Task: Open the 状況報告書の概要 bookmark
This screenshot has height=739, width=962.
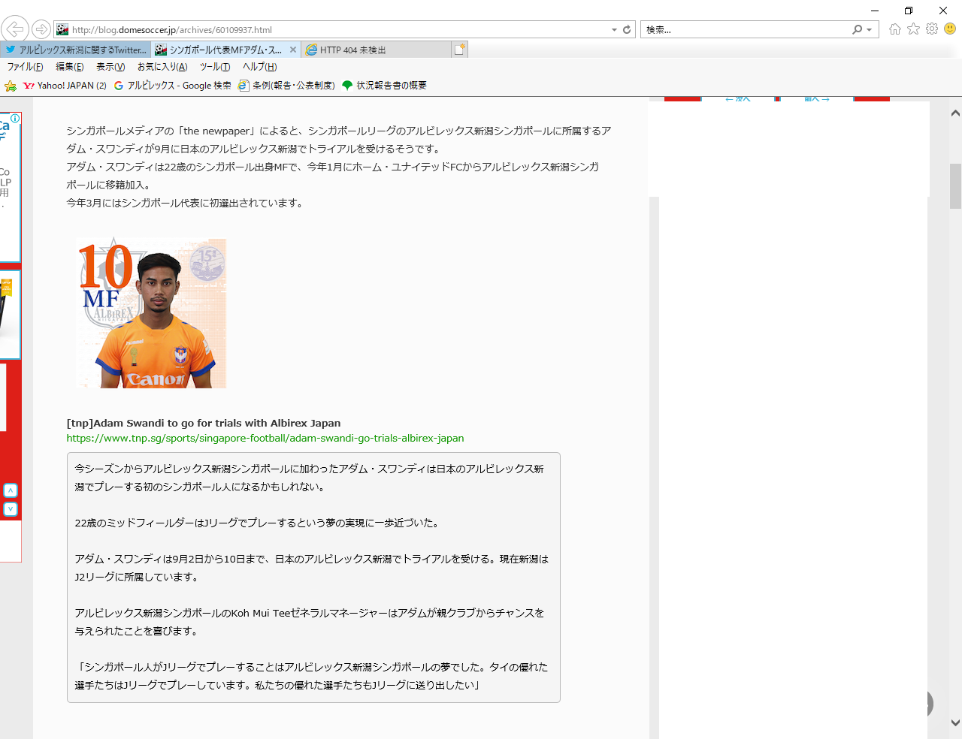Action: [385, 86]
